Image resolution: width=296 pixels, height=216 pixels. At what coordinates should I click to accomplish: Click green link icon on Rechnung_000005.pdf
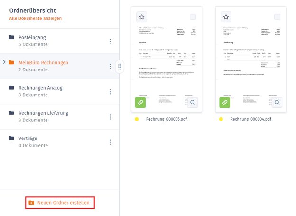click(x=140, y=102)
